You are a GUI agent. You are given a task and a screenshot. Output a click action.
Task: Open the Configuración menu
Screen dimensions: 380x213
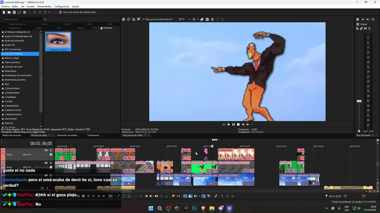coord(62,7)
